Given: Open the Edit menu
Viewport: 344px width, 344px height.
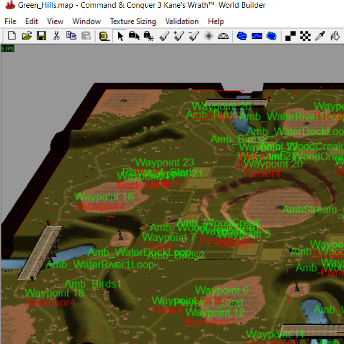Looking at the screenshot, I should (32, 21).
